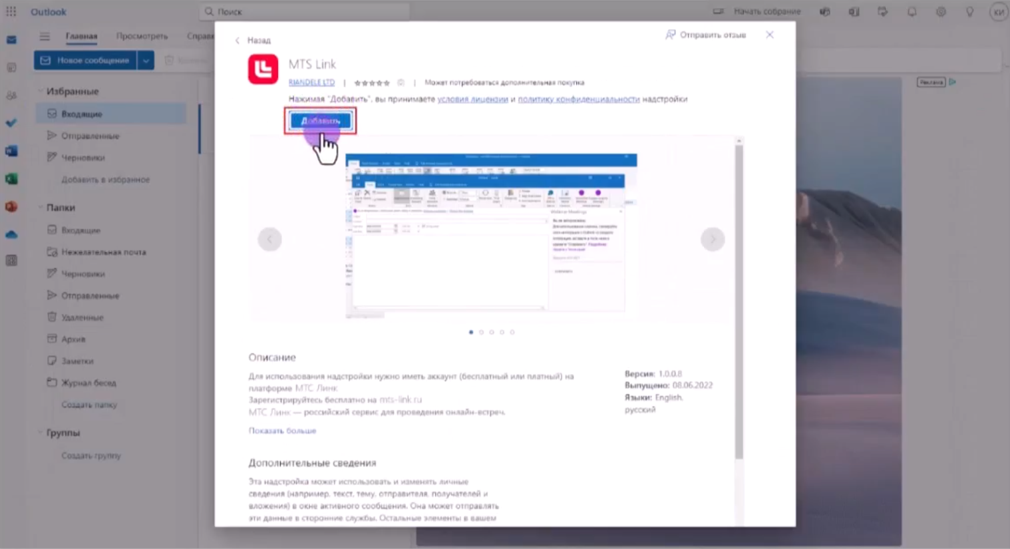Click the search magnifier icon
The image size is (1010, 549).
[x=209, y=11]
